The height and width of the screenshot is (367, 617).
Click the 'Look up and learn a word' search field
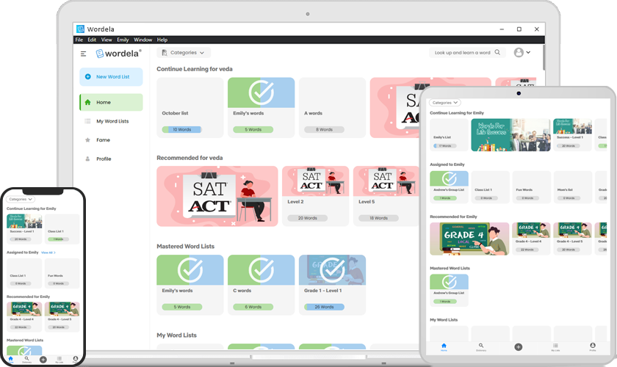(x=466, y=52)
